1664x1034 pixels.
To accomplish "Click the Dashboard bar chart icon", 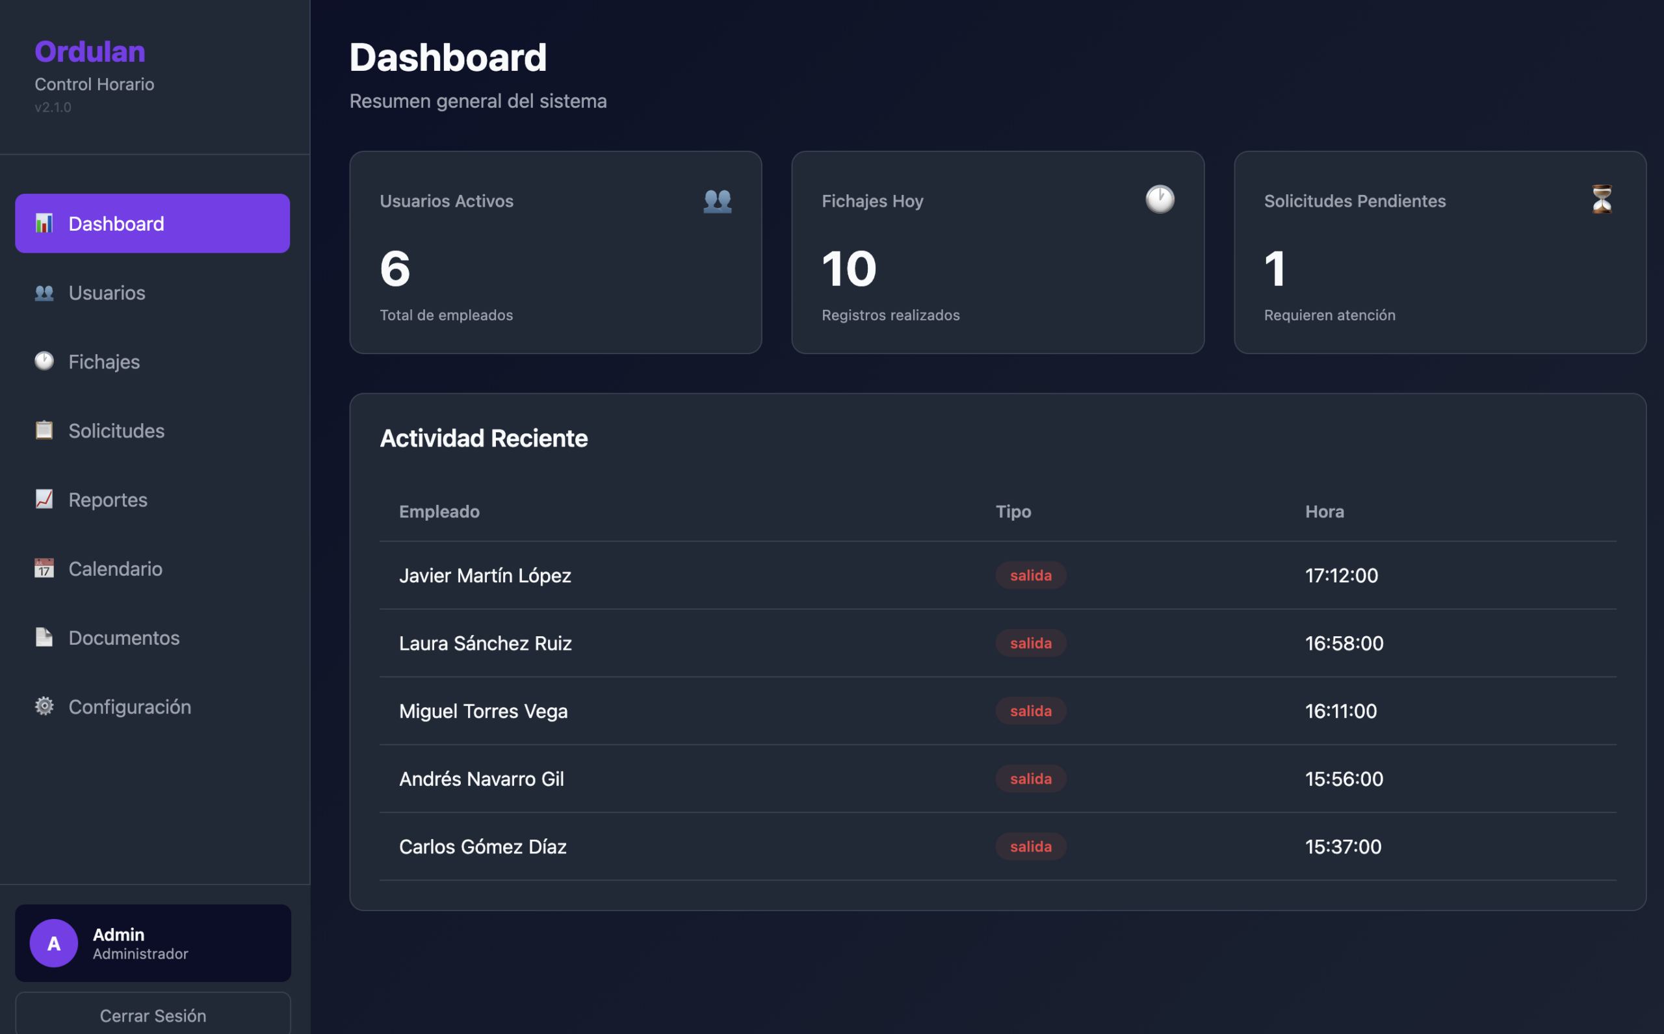I will tap(44, 223).
